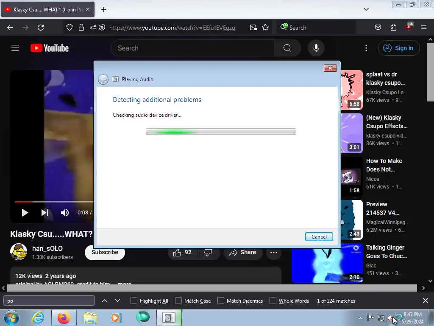Open picture-in-picture icon in address bar

coord(253,28)
